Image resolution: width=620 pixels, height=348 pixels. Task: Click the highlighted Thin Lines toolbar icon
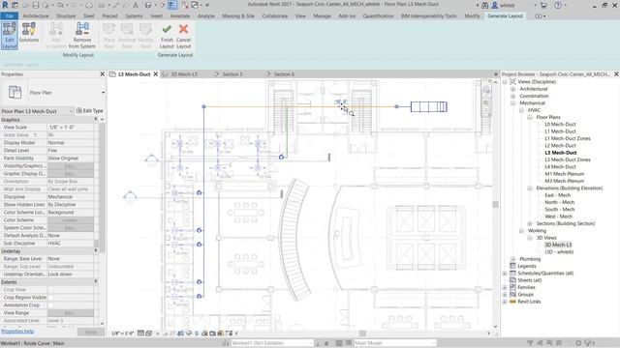[172, 5]
